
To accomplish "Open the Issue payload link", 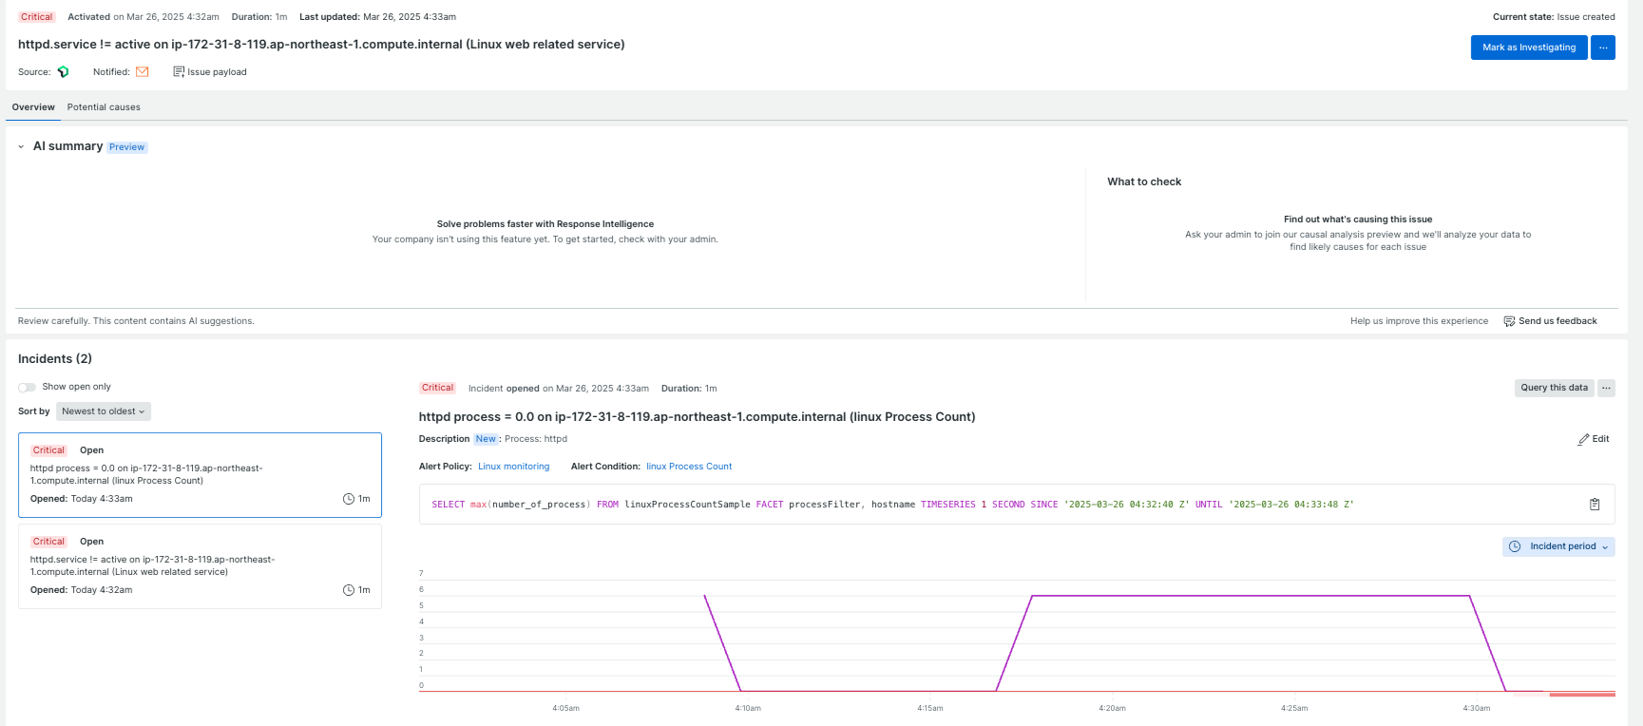I will 210,72.
